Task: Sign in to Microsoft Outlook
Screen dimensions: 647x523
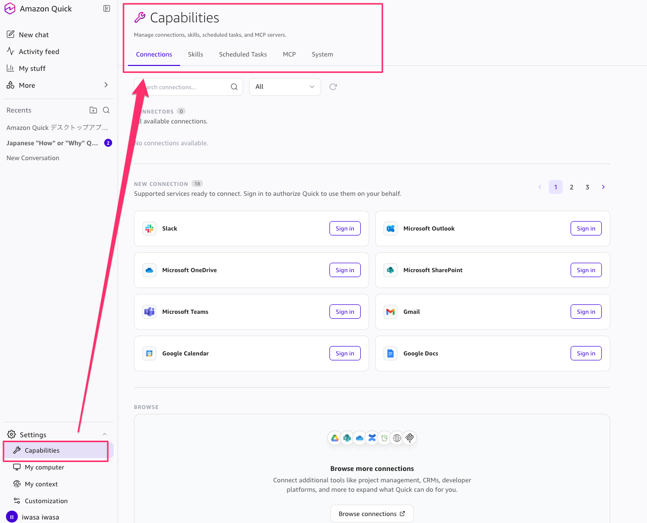Action: click(x=586, y=229)
